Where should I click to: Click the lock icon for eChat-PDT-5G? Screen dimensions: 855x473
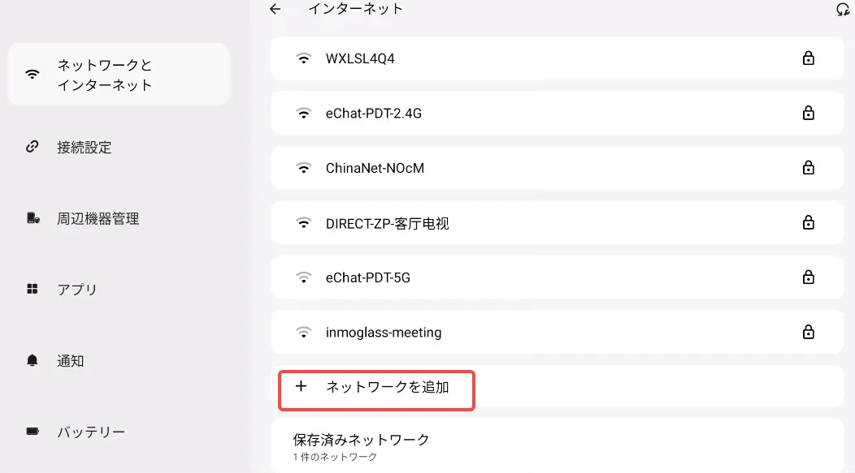coord(808,277)
